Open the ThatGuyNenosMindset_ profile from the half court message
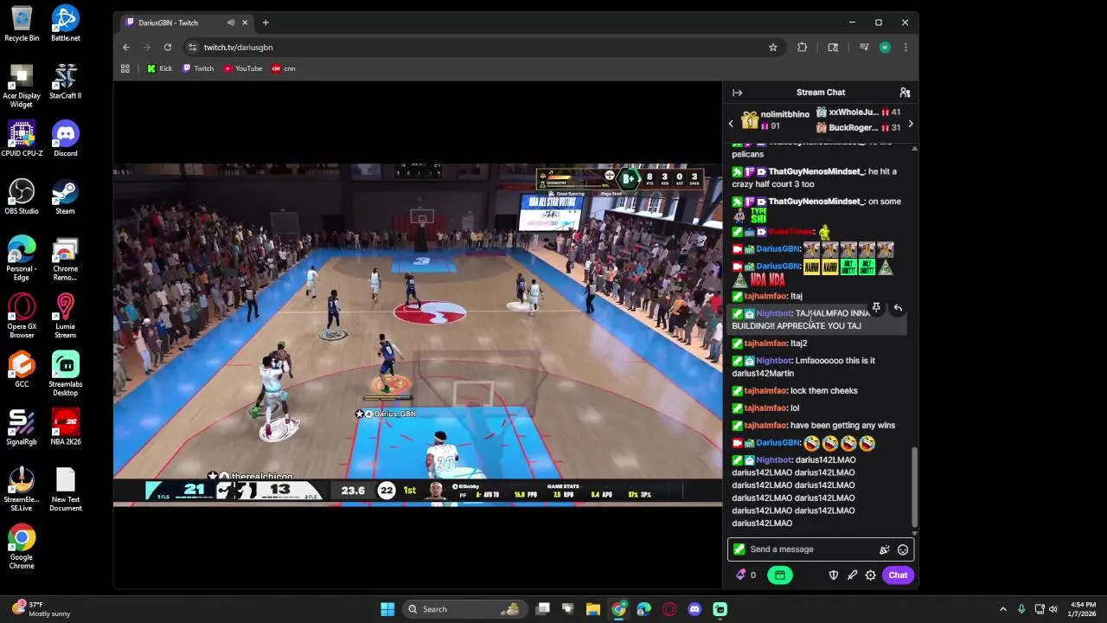 point(816,171)
